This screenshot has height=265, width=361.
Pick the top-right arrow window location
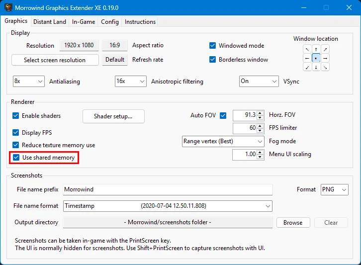(x=325, y=49)
